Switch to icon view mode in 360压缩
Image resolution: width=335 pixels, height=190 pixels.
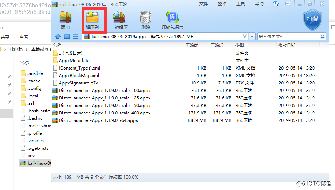click(67, 36)
